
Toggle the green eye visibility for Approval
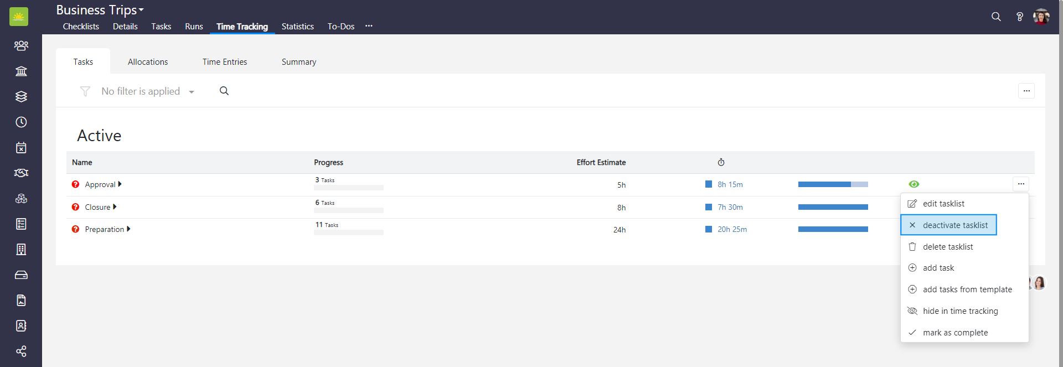(x=914, y=184)
